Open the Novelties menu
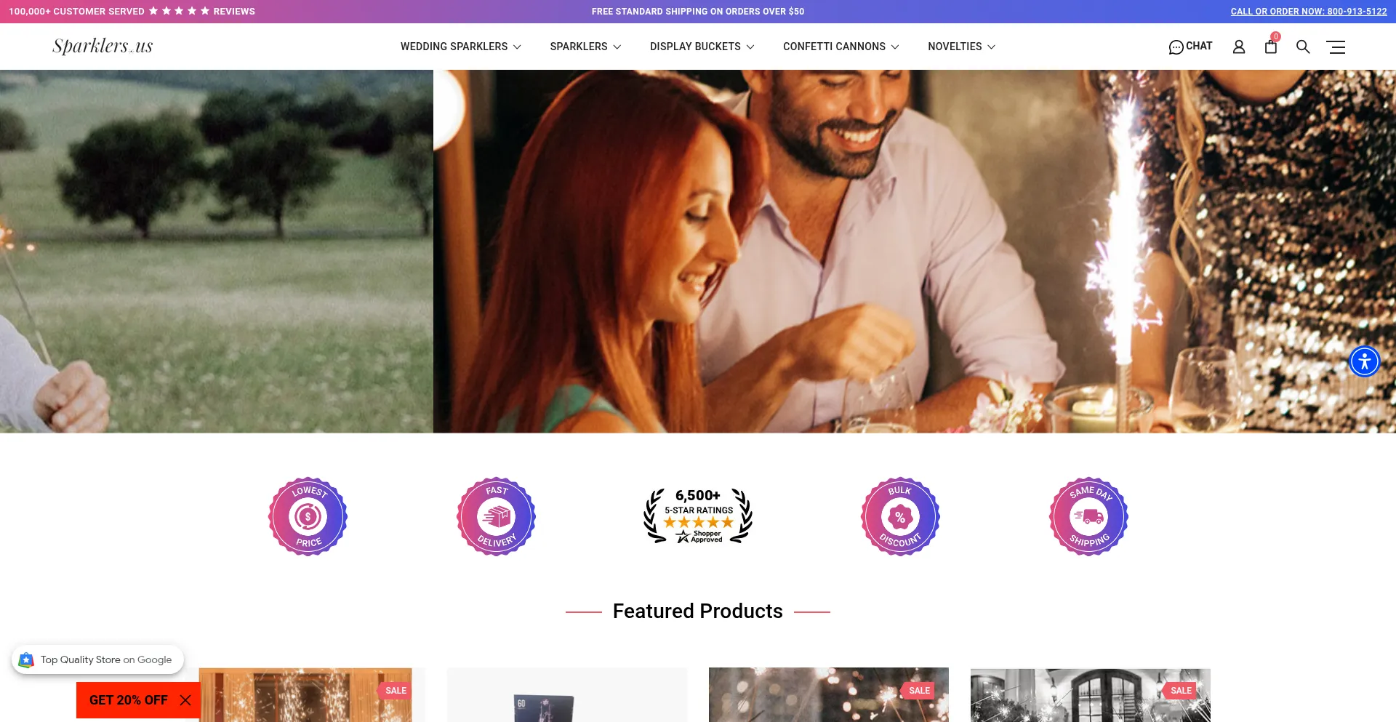The height and width of the screenshot is (722, 1396). (x=961, y=47)
